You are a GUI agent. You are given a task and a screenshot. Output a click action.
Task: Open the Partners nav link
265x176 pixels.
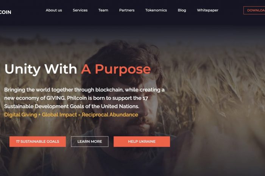coord(127,10)
